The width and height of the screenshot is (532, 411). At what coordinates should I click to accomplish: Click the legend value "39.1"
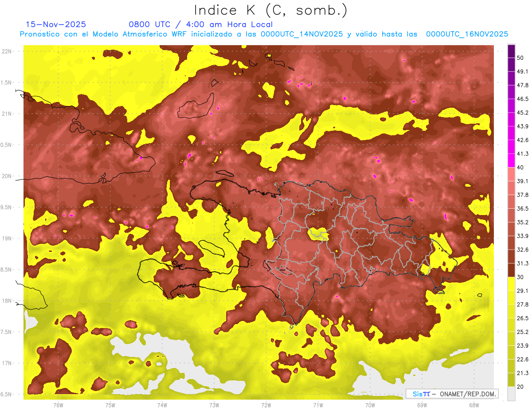[x=522, y=181]
